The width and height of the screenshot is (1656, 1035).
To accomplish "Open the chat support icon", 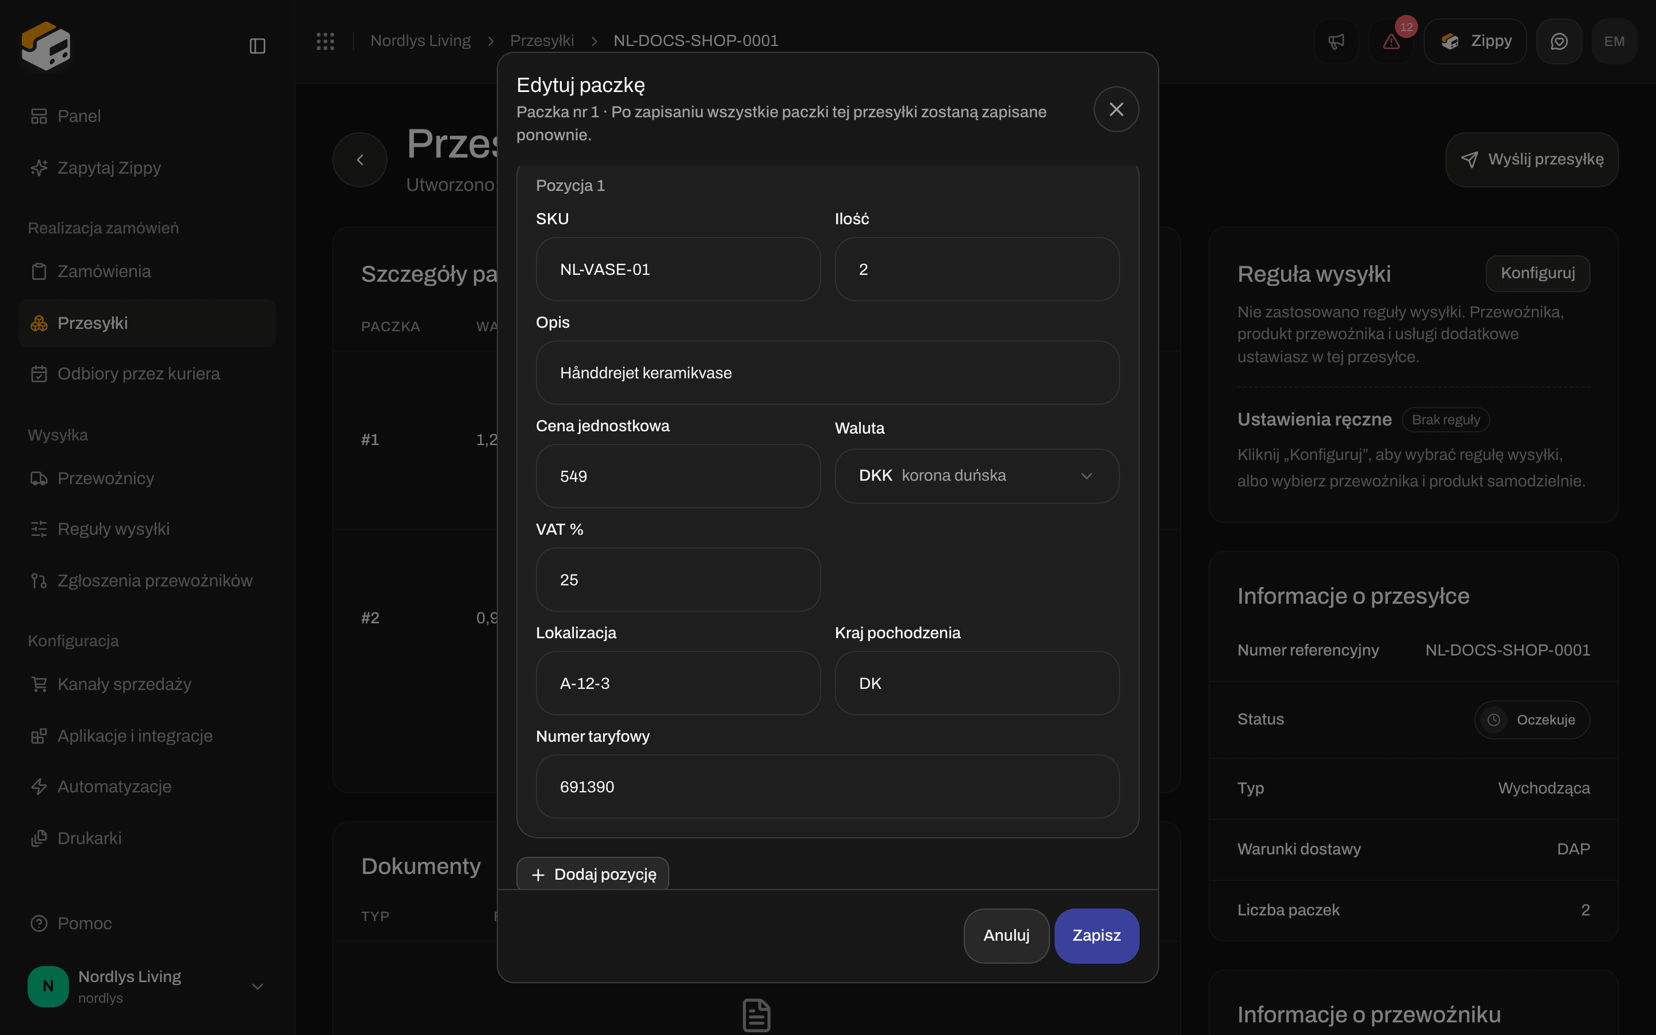I will 1559,41.
